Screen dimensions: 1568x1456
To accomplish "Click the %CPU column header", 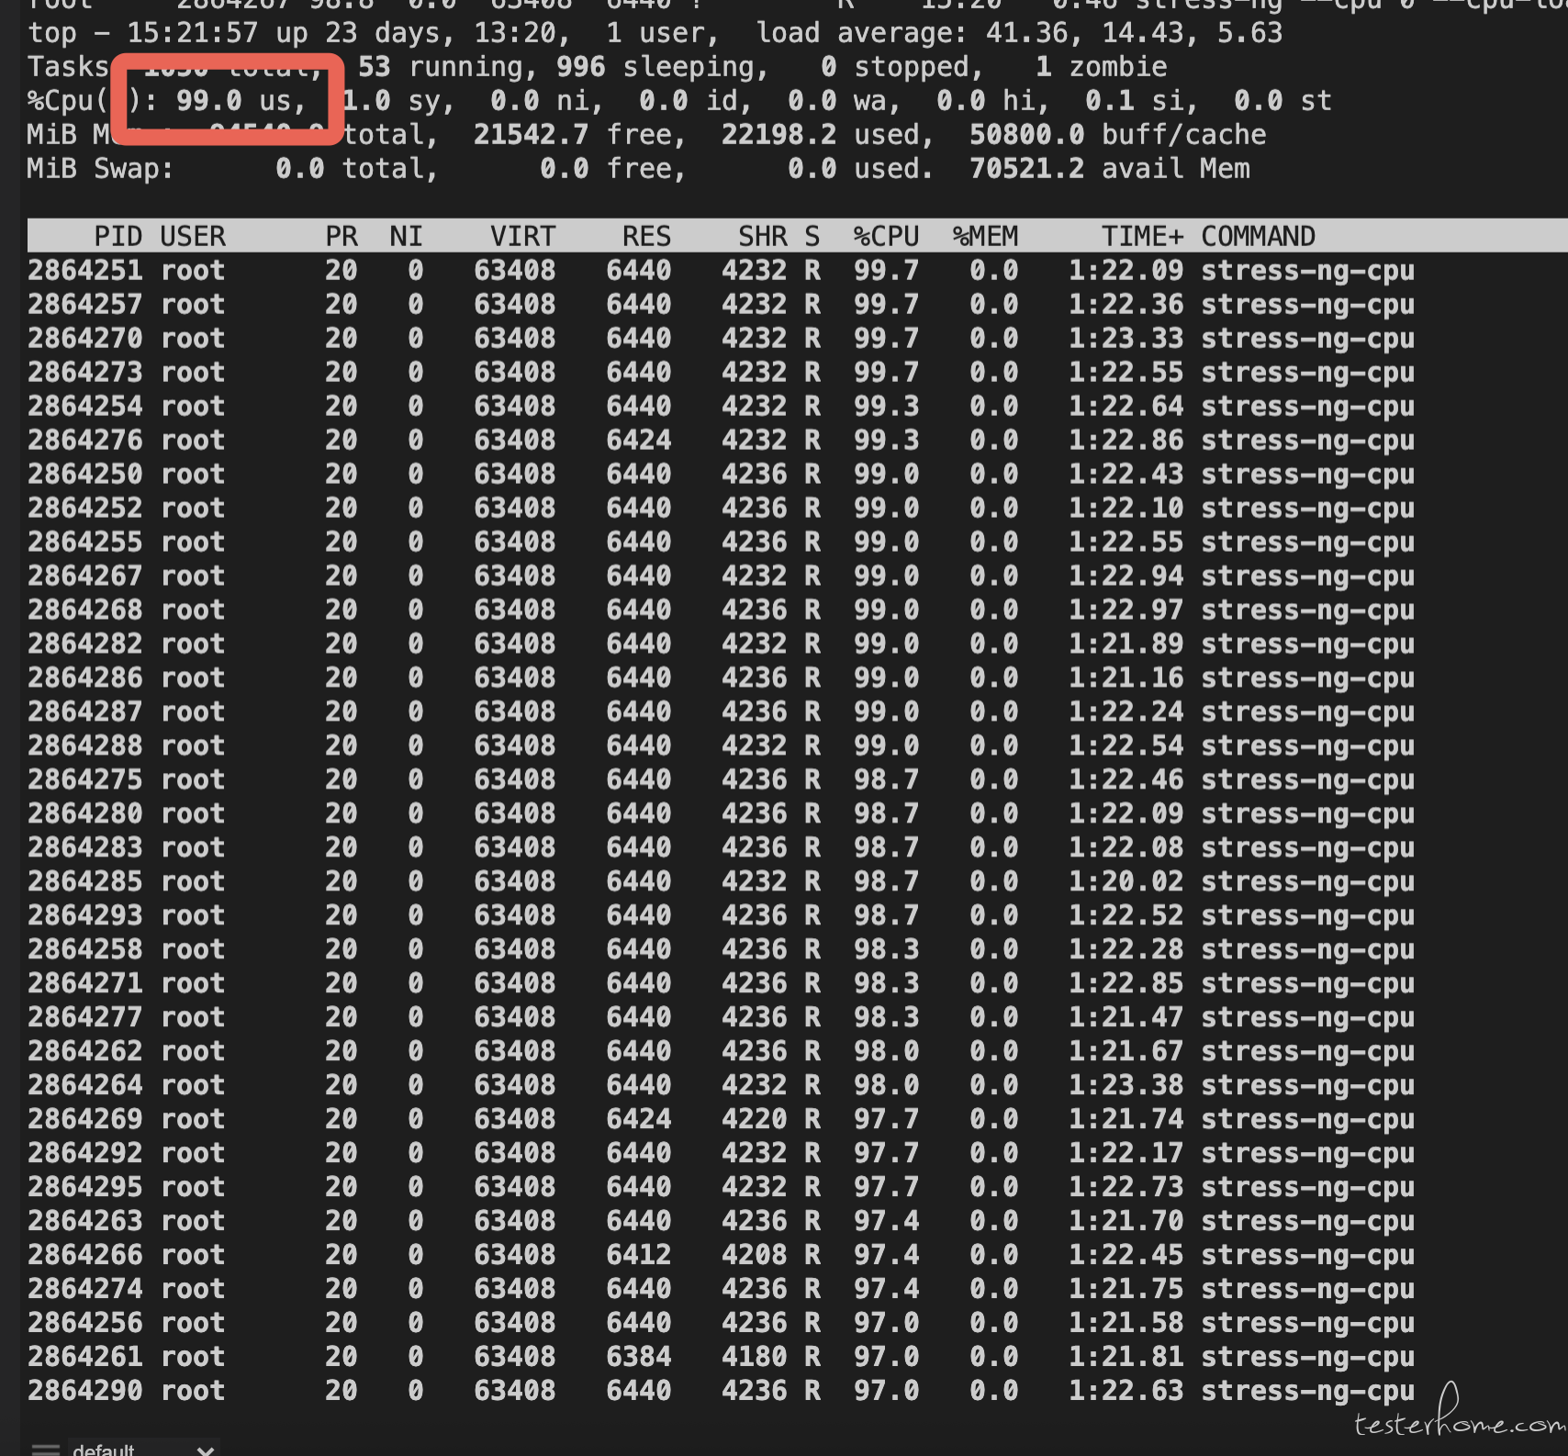I will [x=886, y=237].
